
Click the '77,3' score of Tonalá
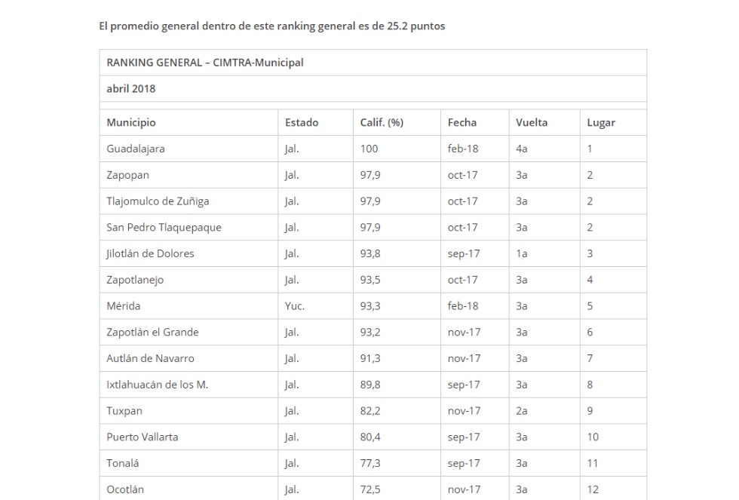[x=370, y=463]
